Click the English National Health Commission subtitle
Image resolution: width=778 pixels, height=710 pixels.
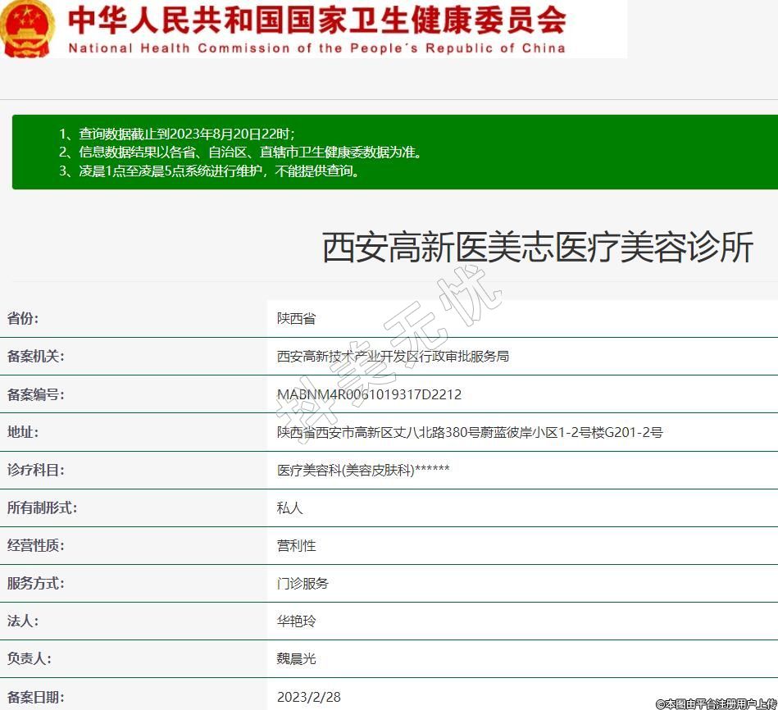[316, 48]
